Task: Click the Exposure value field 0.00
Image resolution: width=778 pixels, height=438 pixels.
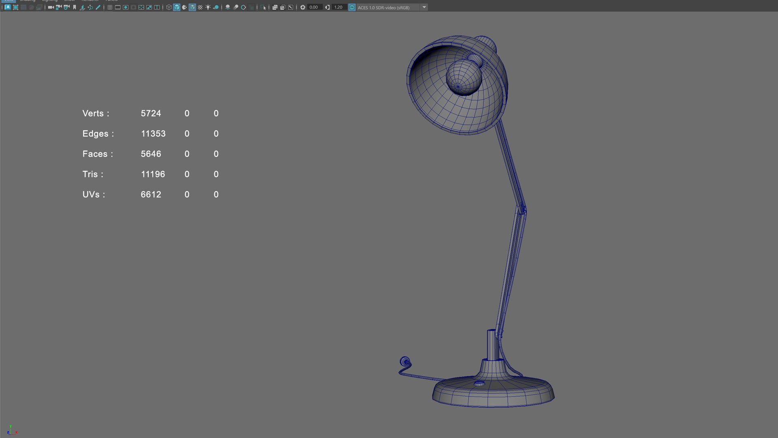Action: (315, 7)
